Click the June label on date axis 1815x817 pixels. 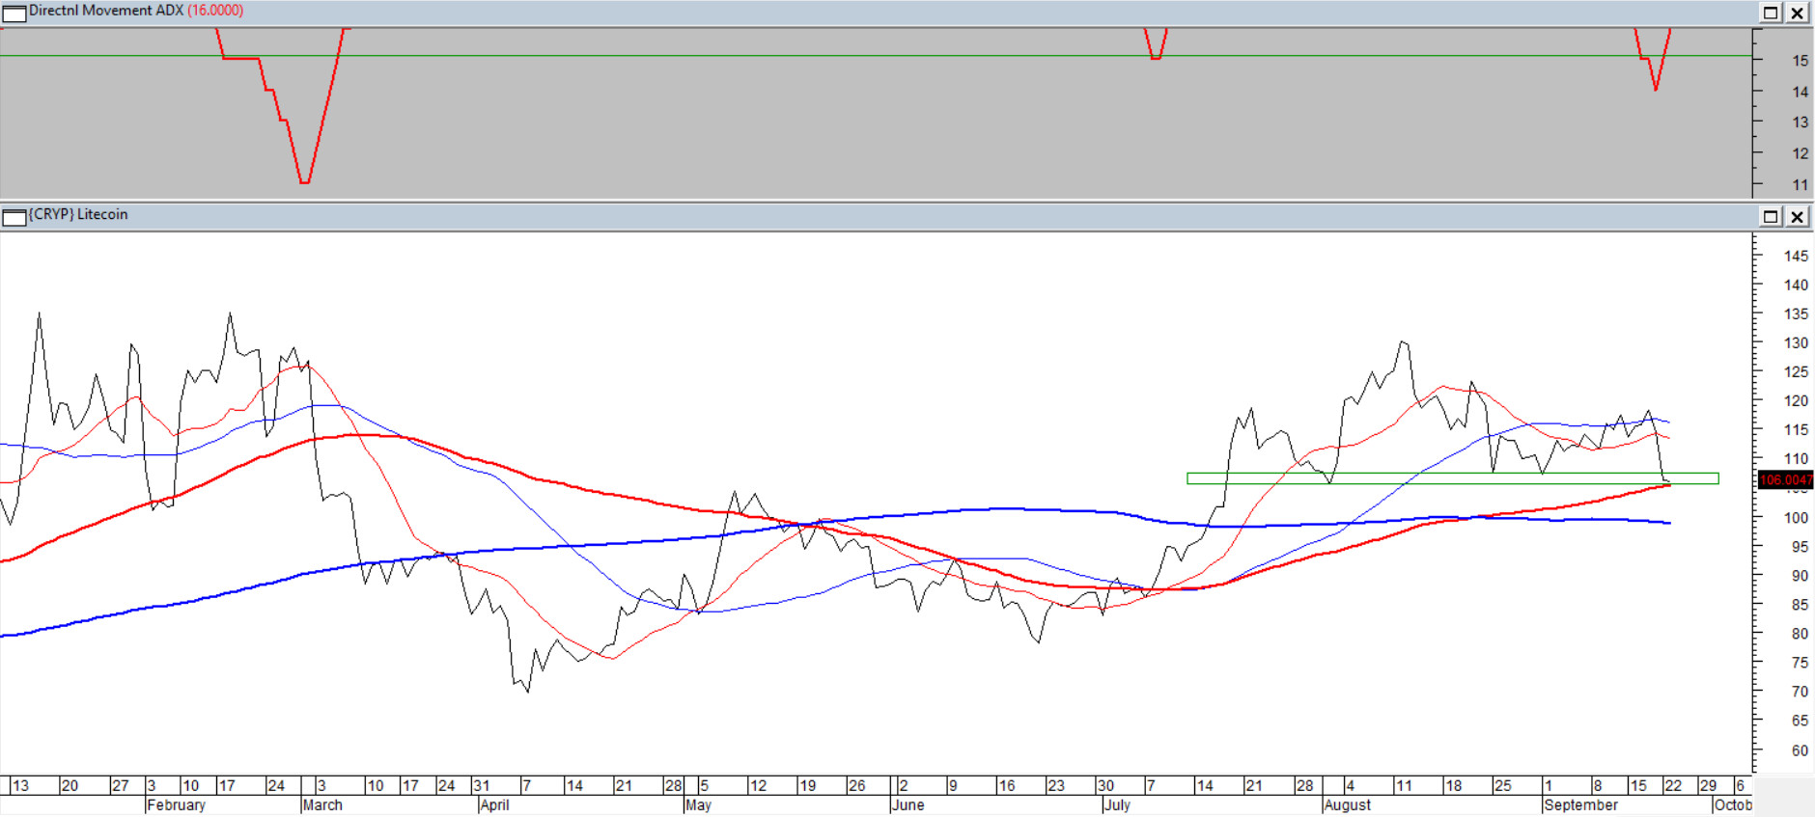(907, 804)
